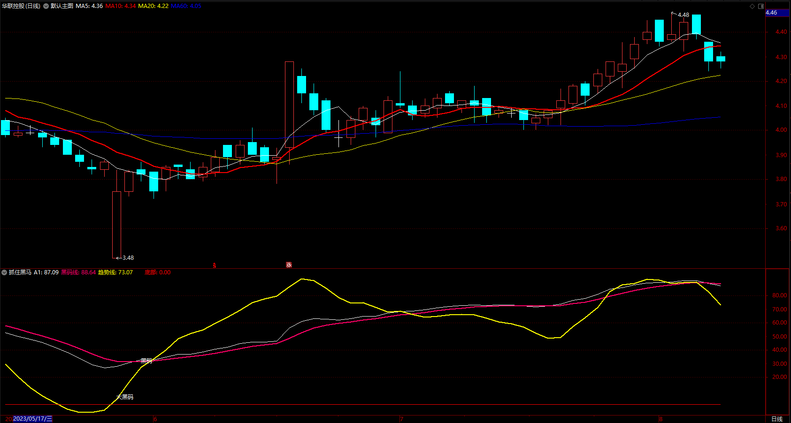Click the 趋势线: 73.07 indicator value
The image size is (791, 423).
115,272
